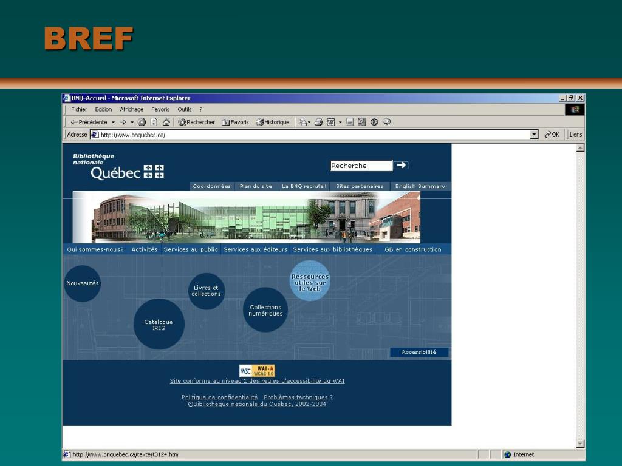Open the Forward history dropdown arrow
The height and width of the screenshot is (466, 622).
pos(132,123)
